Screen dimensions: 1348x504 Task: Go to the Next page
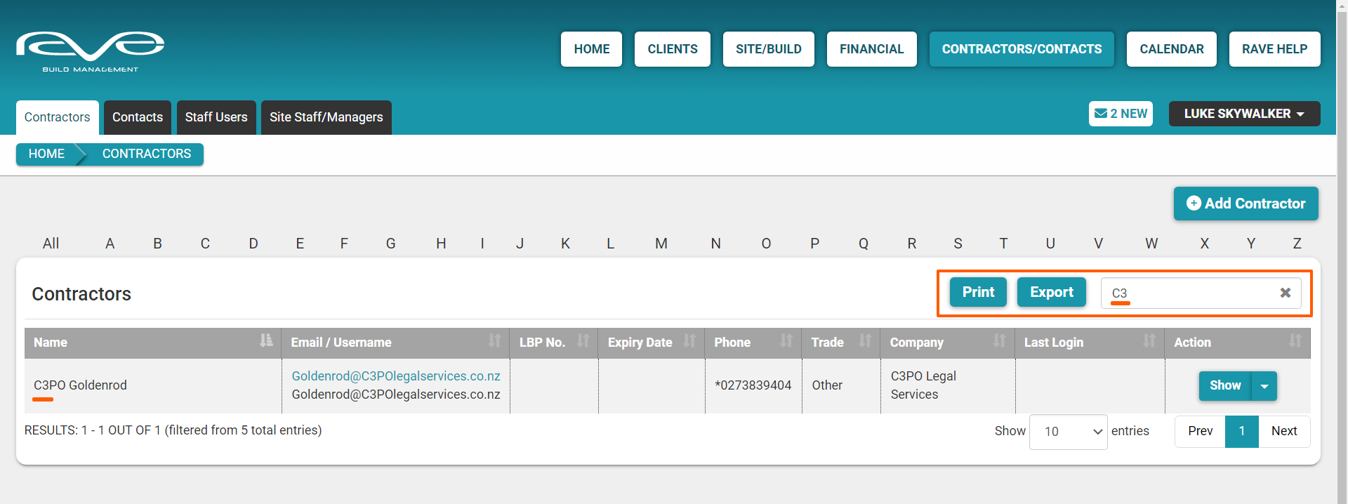pyautogui.click(x=1284, y=431)
